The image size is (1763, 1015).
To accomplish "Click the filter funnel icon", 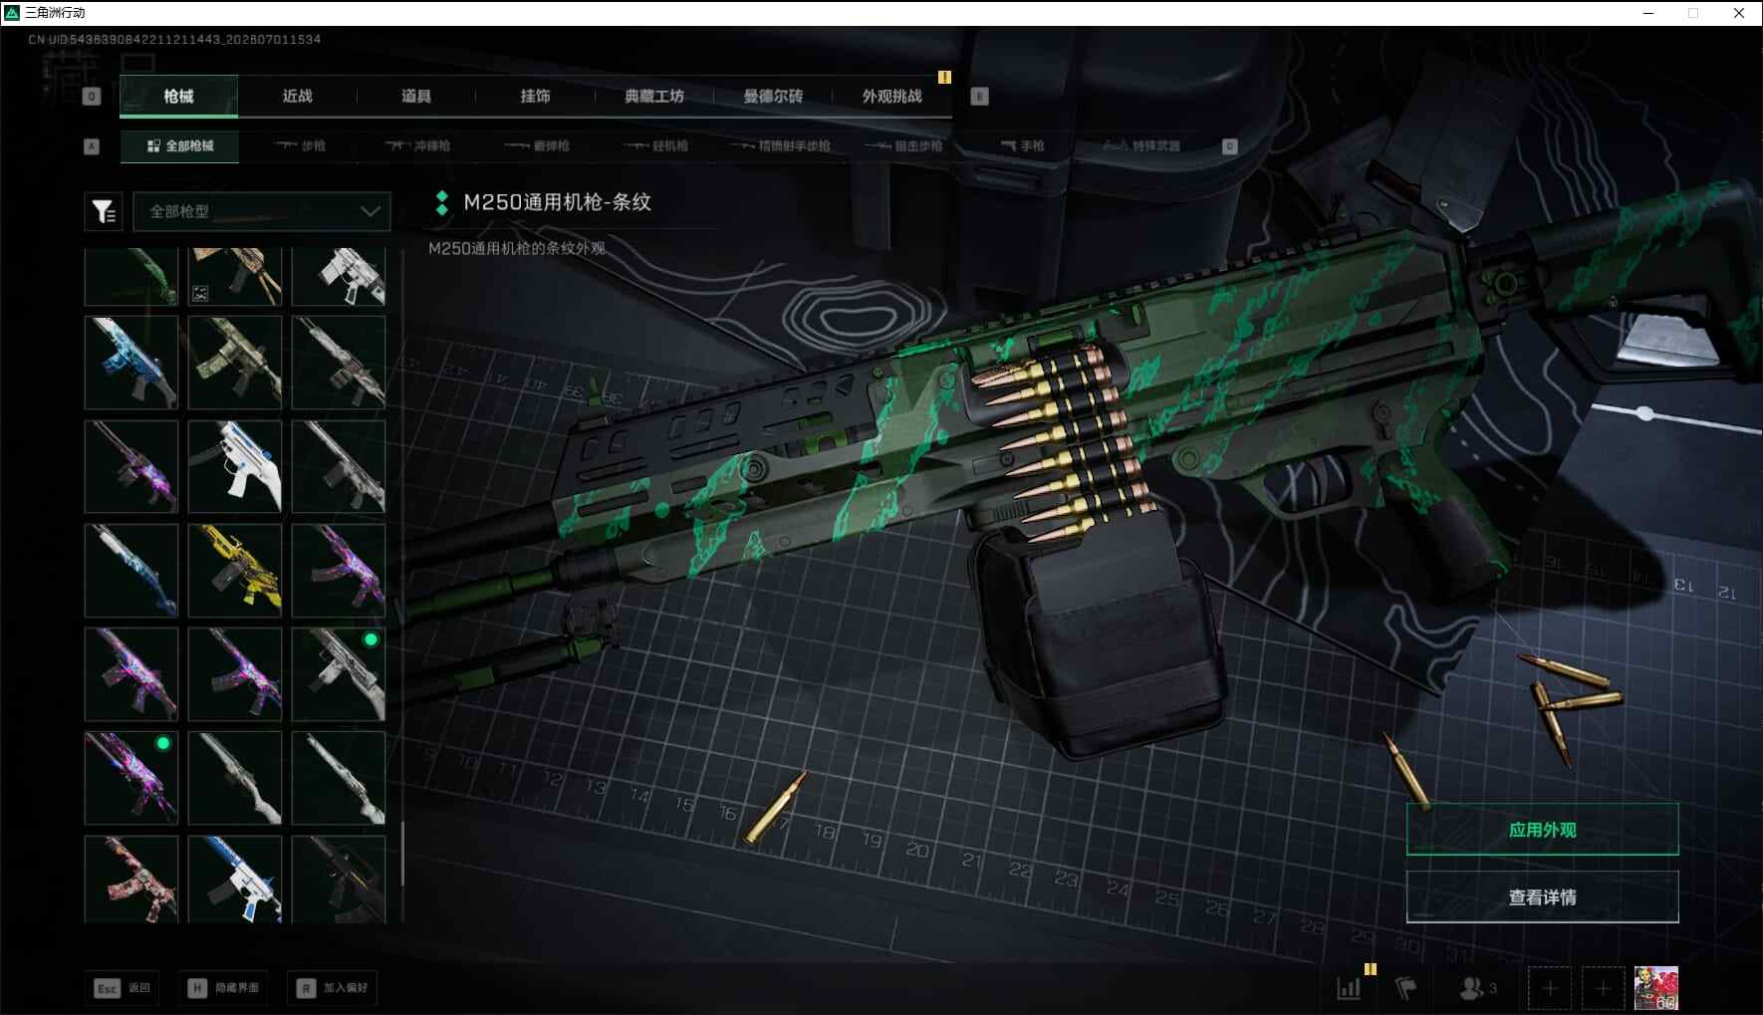I will (104, 211).
